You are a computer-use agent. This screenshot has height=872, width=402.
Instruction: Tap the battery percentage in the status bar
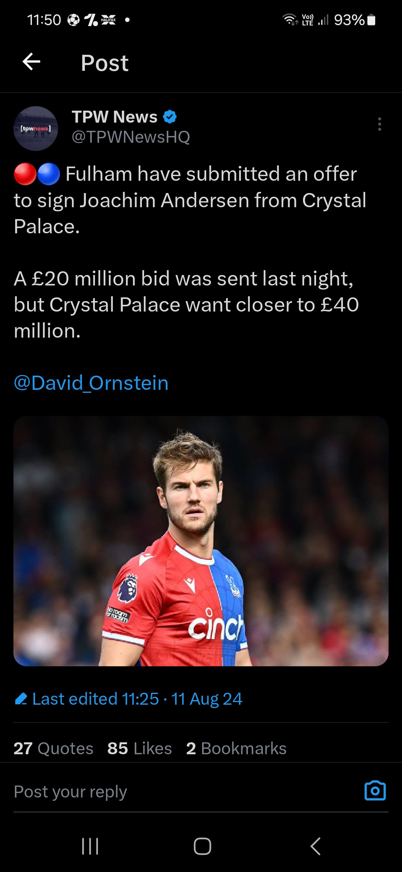349,20
